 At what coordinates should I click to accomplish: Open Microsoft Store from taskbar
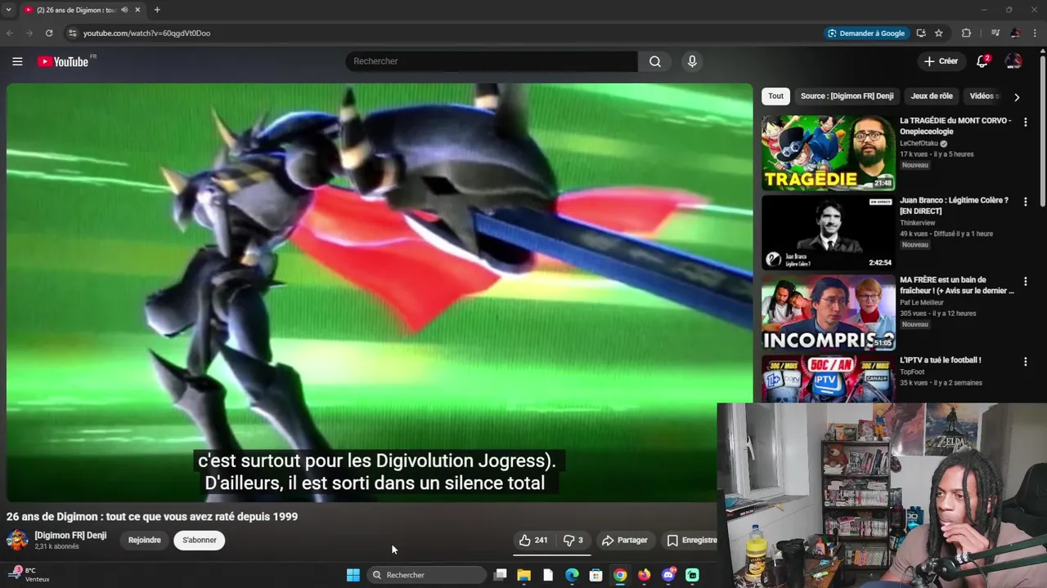coord(596,575)
